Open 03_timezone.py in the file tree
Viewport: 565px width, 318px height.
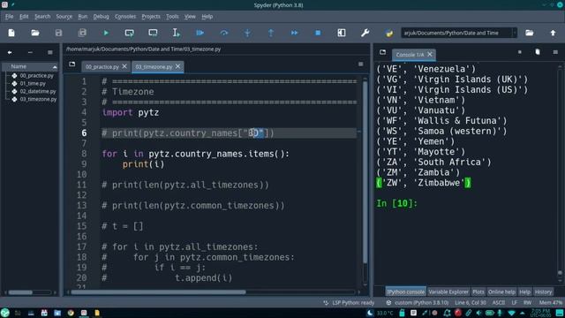coord(38,99)
